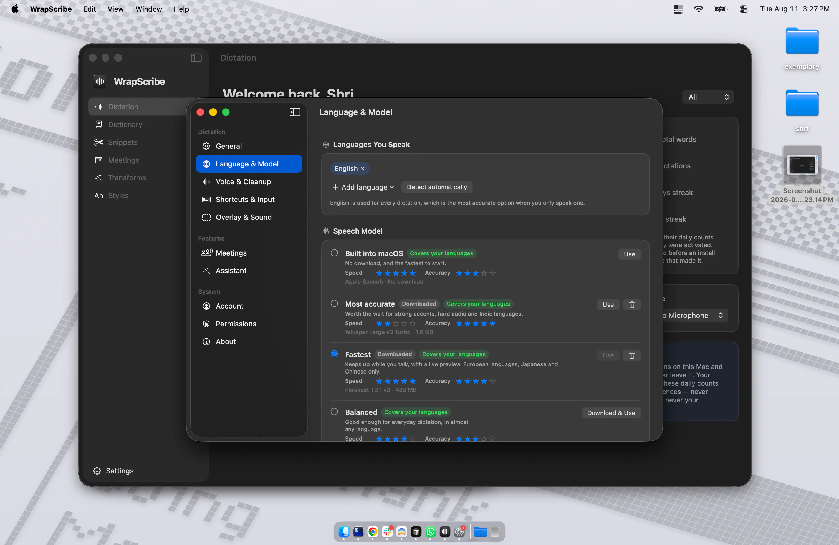Open the Screenshot file thumbnail on desktop
The width and height of the screenshot is (839, 545).
click(x=802, y=165)
